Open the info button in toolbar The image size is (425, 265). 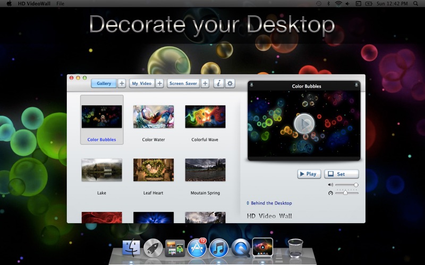[218, 83]
